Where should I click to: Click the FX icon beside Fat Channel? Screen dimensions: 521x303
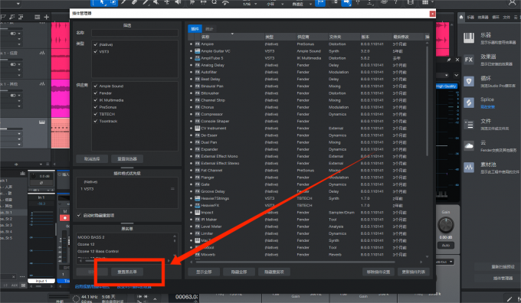pyautogui.click(x=198, y=171)
